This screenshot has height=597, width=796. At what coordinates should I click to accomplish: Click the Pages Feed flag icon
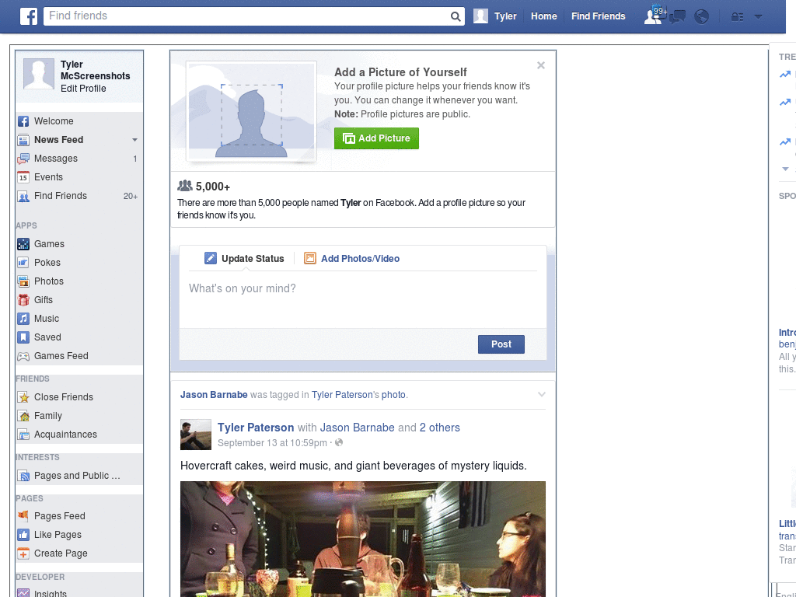click(23, 516)
